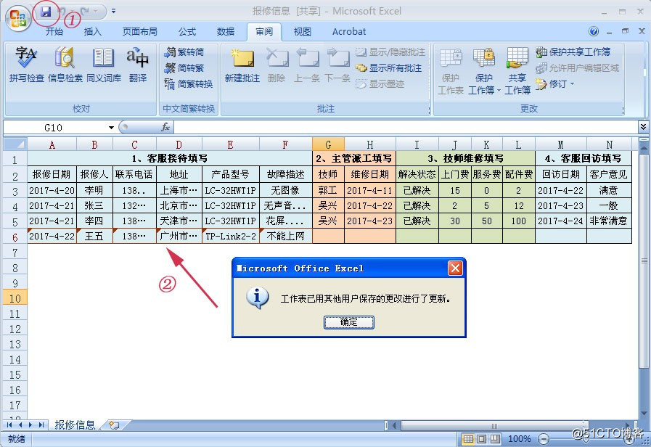Open the Excel Help icon
Viewport: 651px width, 447px height.
pyautogui.click(x=594, y=31)
